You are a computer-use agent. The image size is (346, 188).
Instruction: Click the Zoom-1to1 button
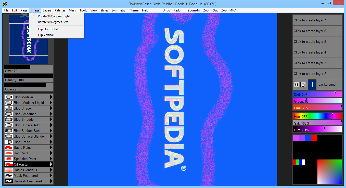point(229,10)
